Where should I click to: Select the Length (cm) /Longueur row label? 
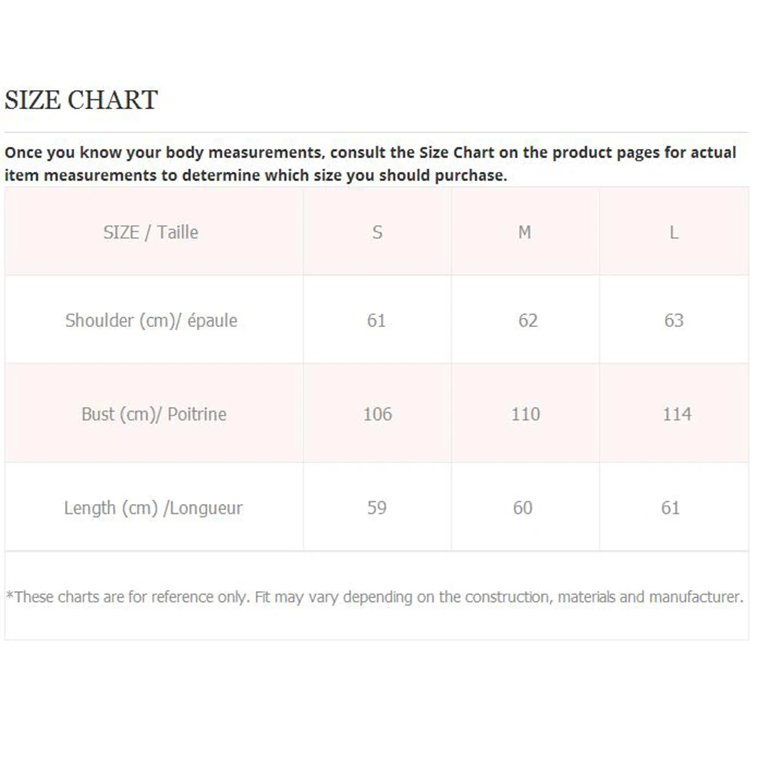(x=153, y=508)
